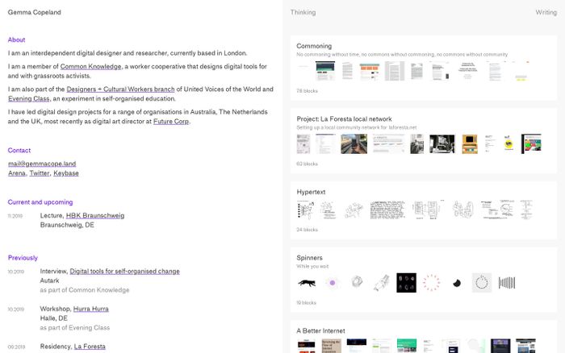
Task: Click the mail@gemmacope.land email link
Action: click(42, 164)
